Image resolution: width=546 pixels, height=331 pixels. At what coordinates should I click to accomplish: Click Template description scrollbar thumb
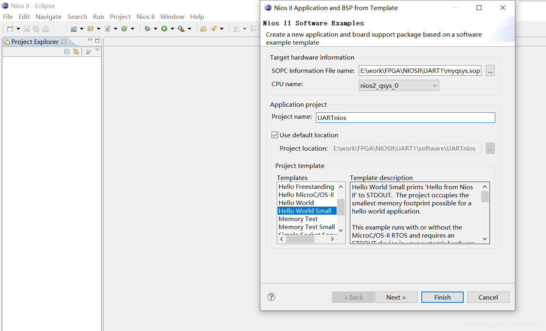coord(485,196)
